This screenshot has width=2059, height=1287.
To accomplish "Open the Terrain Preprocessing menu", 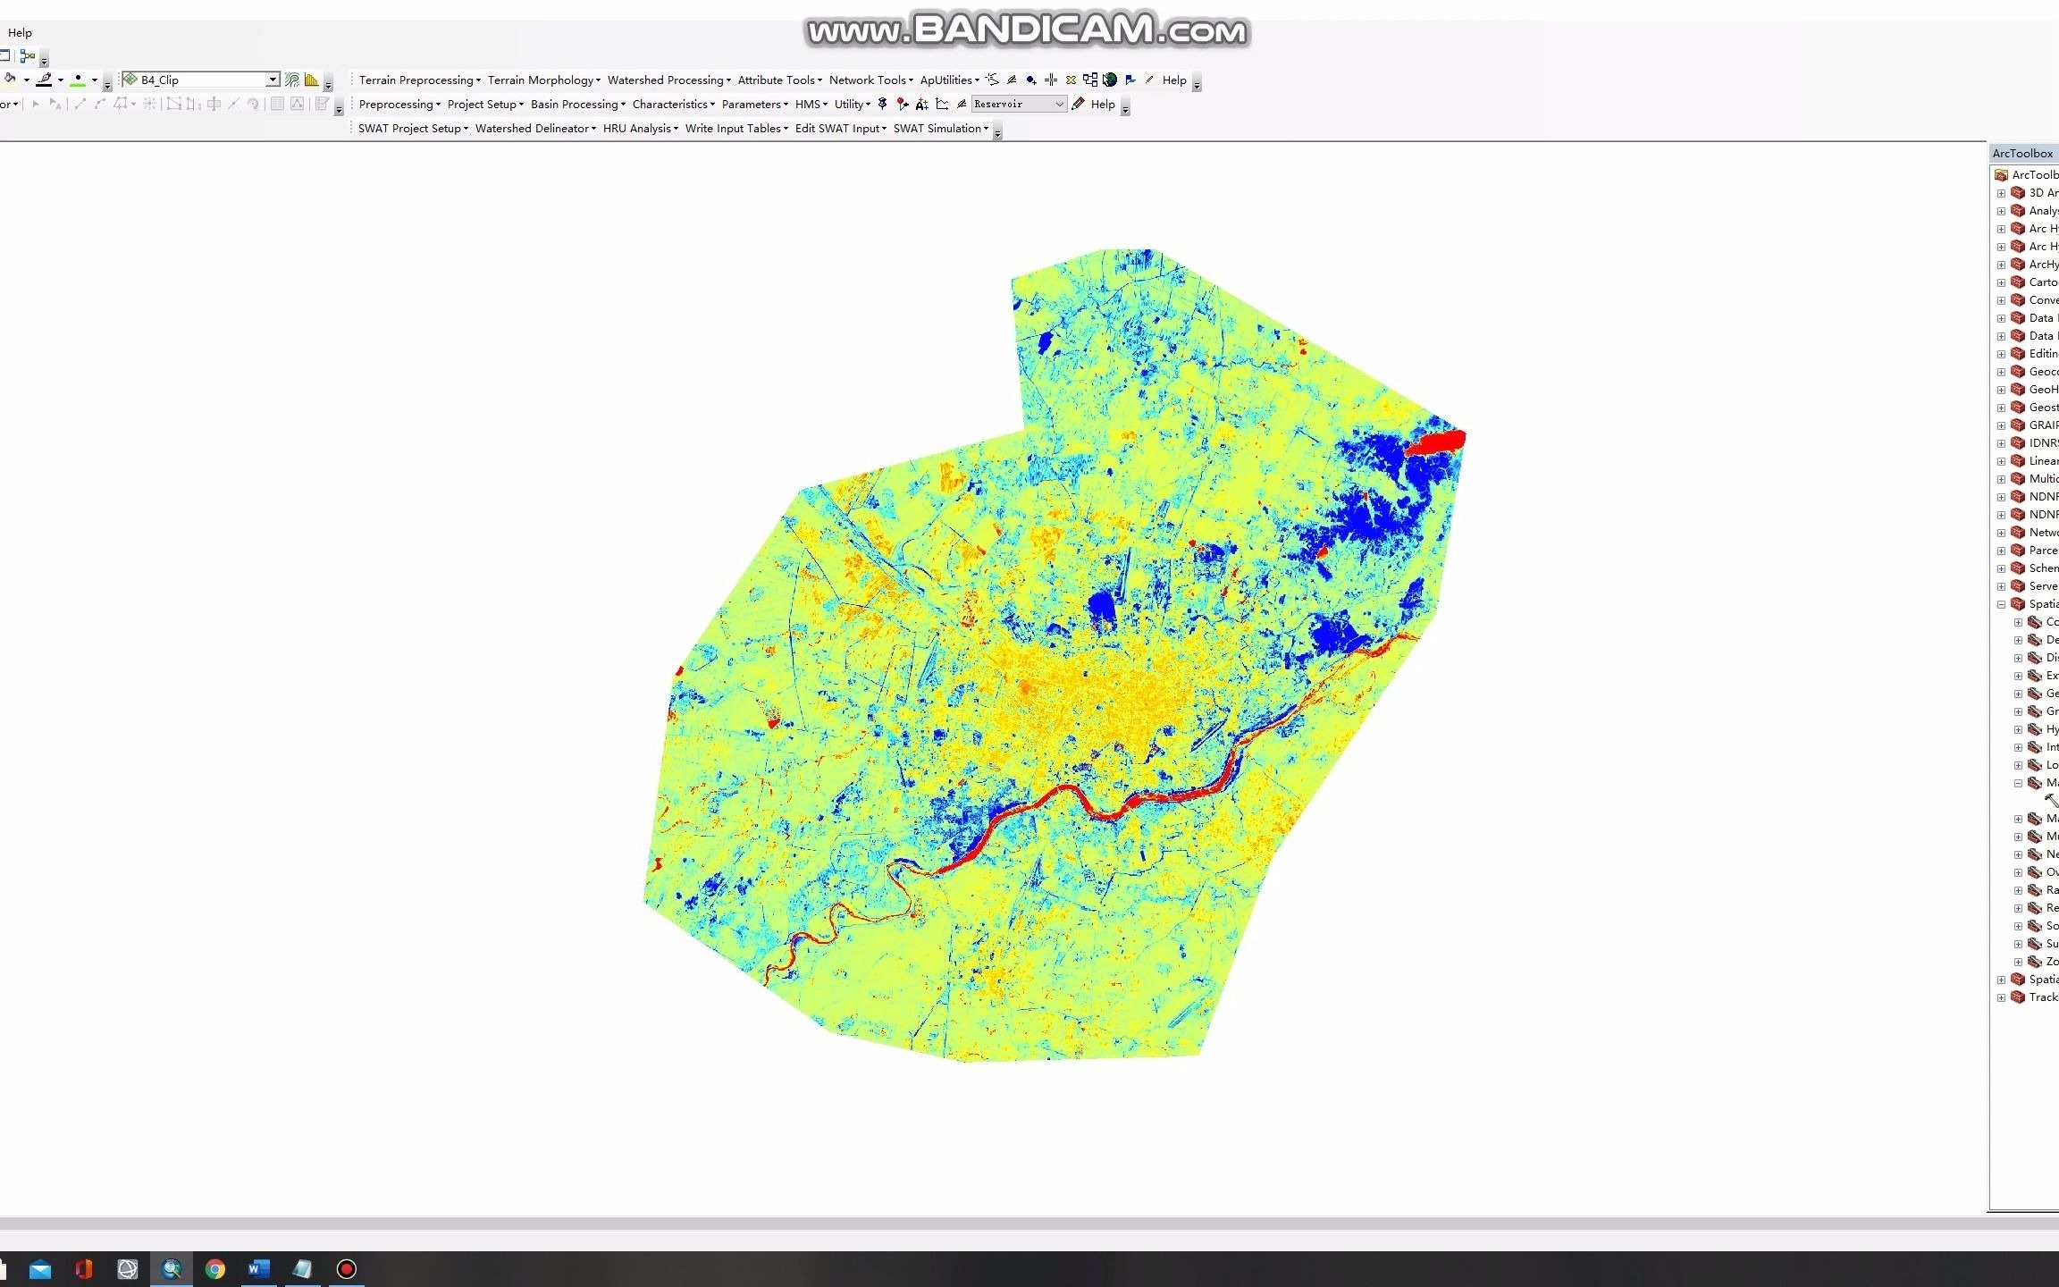I will point(418,80).
